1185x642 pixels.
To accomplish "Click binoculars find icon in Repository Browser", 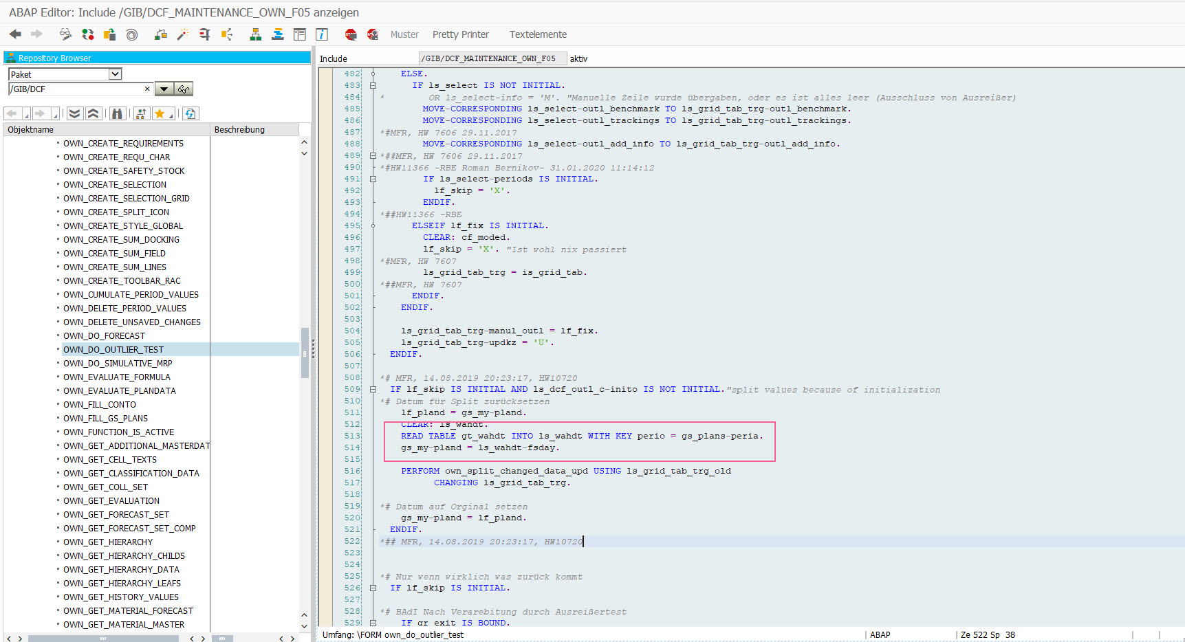I will pyautogui.click(x=118, y=113).
